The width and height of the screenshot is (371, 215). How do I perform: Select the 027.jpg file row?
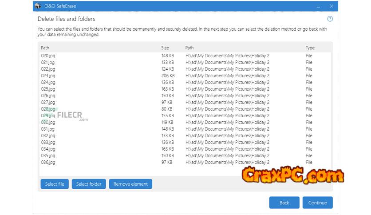point(185,102)
